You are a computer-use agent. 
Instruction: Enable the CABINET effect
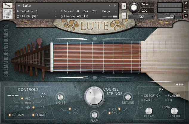(x=142, y=100)
